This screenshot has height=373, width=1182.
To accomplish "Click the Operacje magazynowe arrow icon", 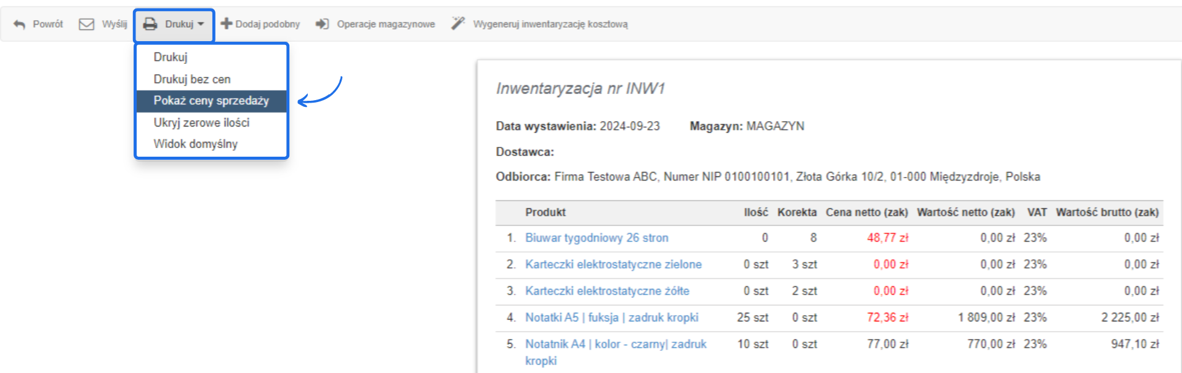I will [322, 24].
